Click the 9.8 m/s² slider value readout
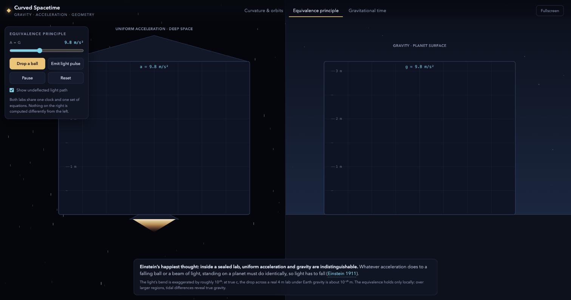The image size is (571, 300). [x=74, y=42]
